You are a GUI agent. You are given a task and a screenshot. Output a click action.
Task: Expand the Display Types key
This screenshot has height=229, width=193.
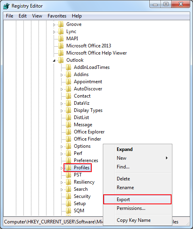62,111
